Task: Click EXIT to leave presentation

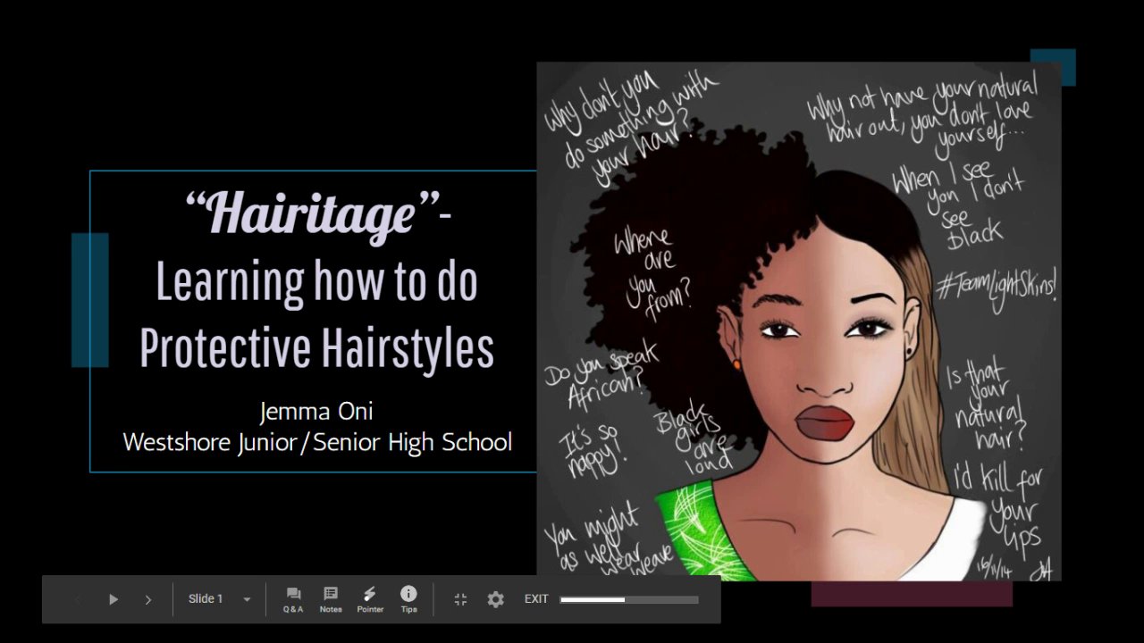Action: tap(536, 599)
